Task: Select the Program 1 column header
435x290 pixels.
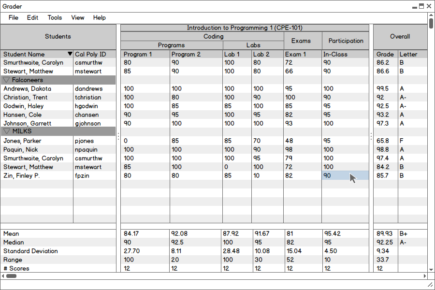Action: coord(145,54)
